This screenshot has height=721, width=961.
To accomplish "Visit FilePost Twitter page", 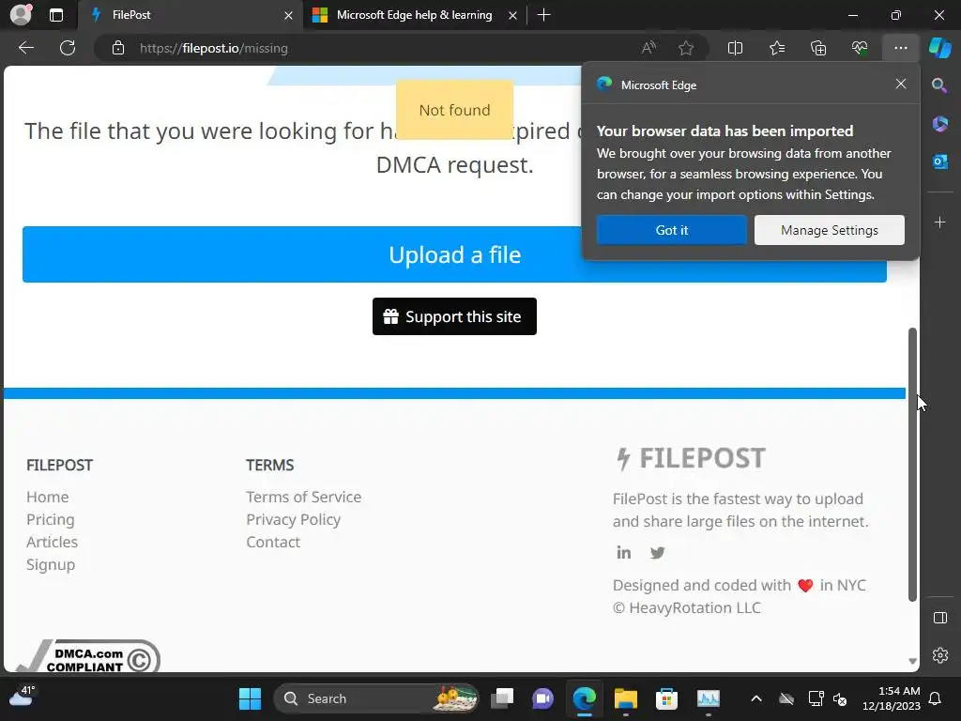I will coord(657,552).
